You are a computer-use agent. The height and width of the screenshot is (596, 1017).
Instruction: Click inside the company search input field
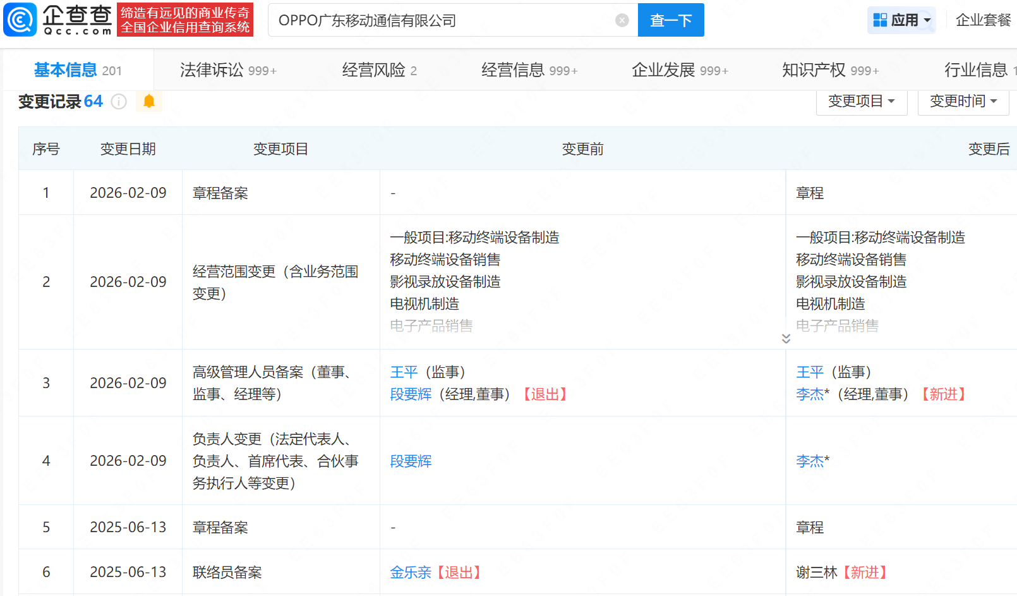(x=442, y=20)
